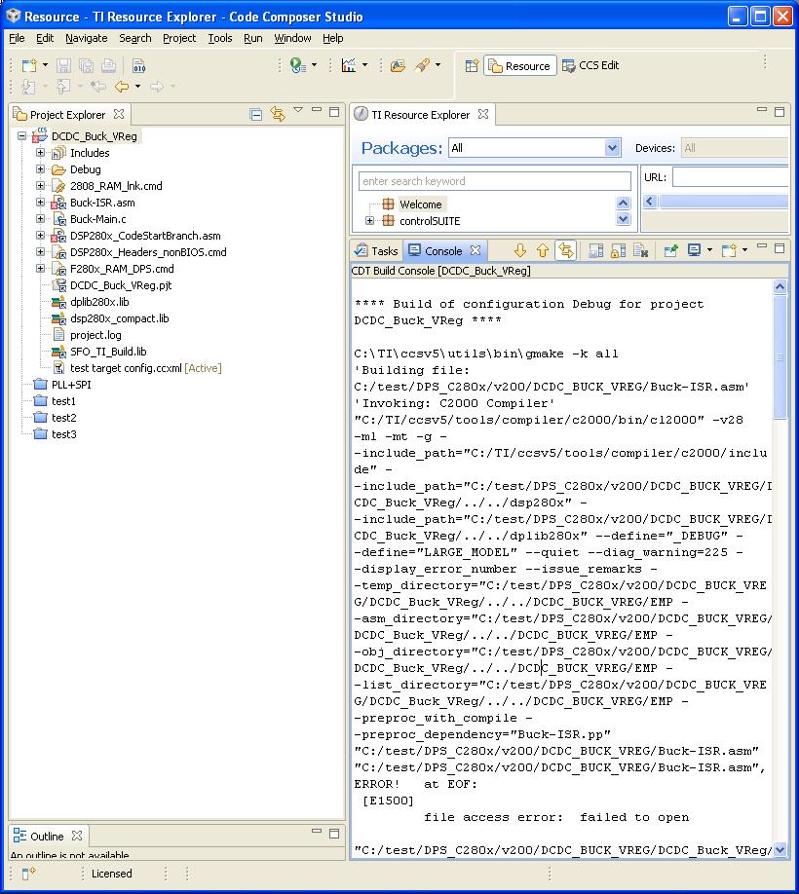Switch to the CCS Edit perspective
This screenshot has height=894, width=799.
tap(590, 65)
